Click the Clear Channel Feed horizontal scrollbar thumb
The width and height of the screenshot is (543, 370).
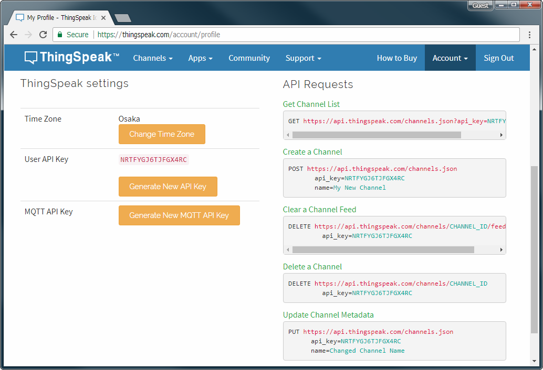(x=383, y=250)
